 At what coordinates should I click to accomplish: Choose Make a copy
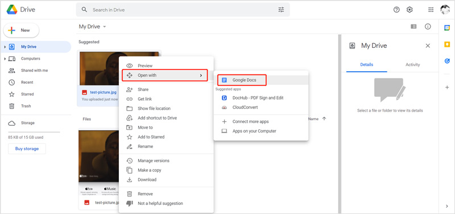pyautogui.click(x=166, y=170)
